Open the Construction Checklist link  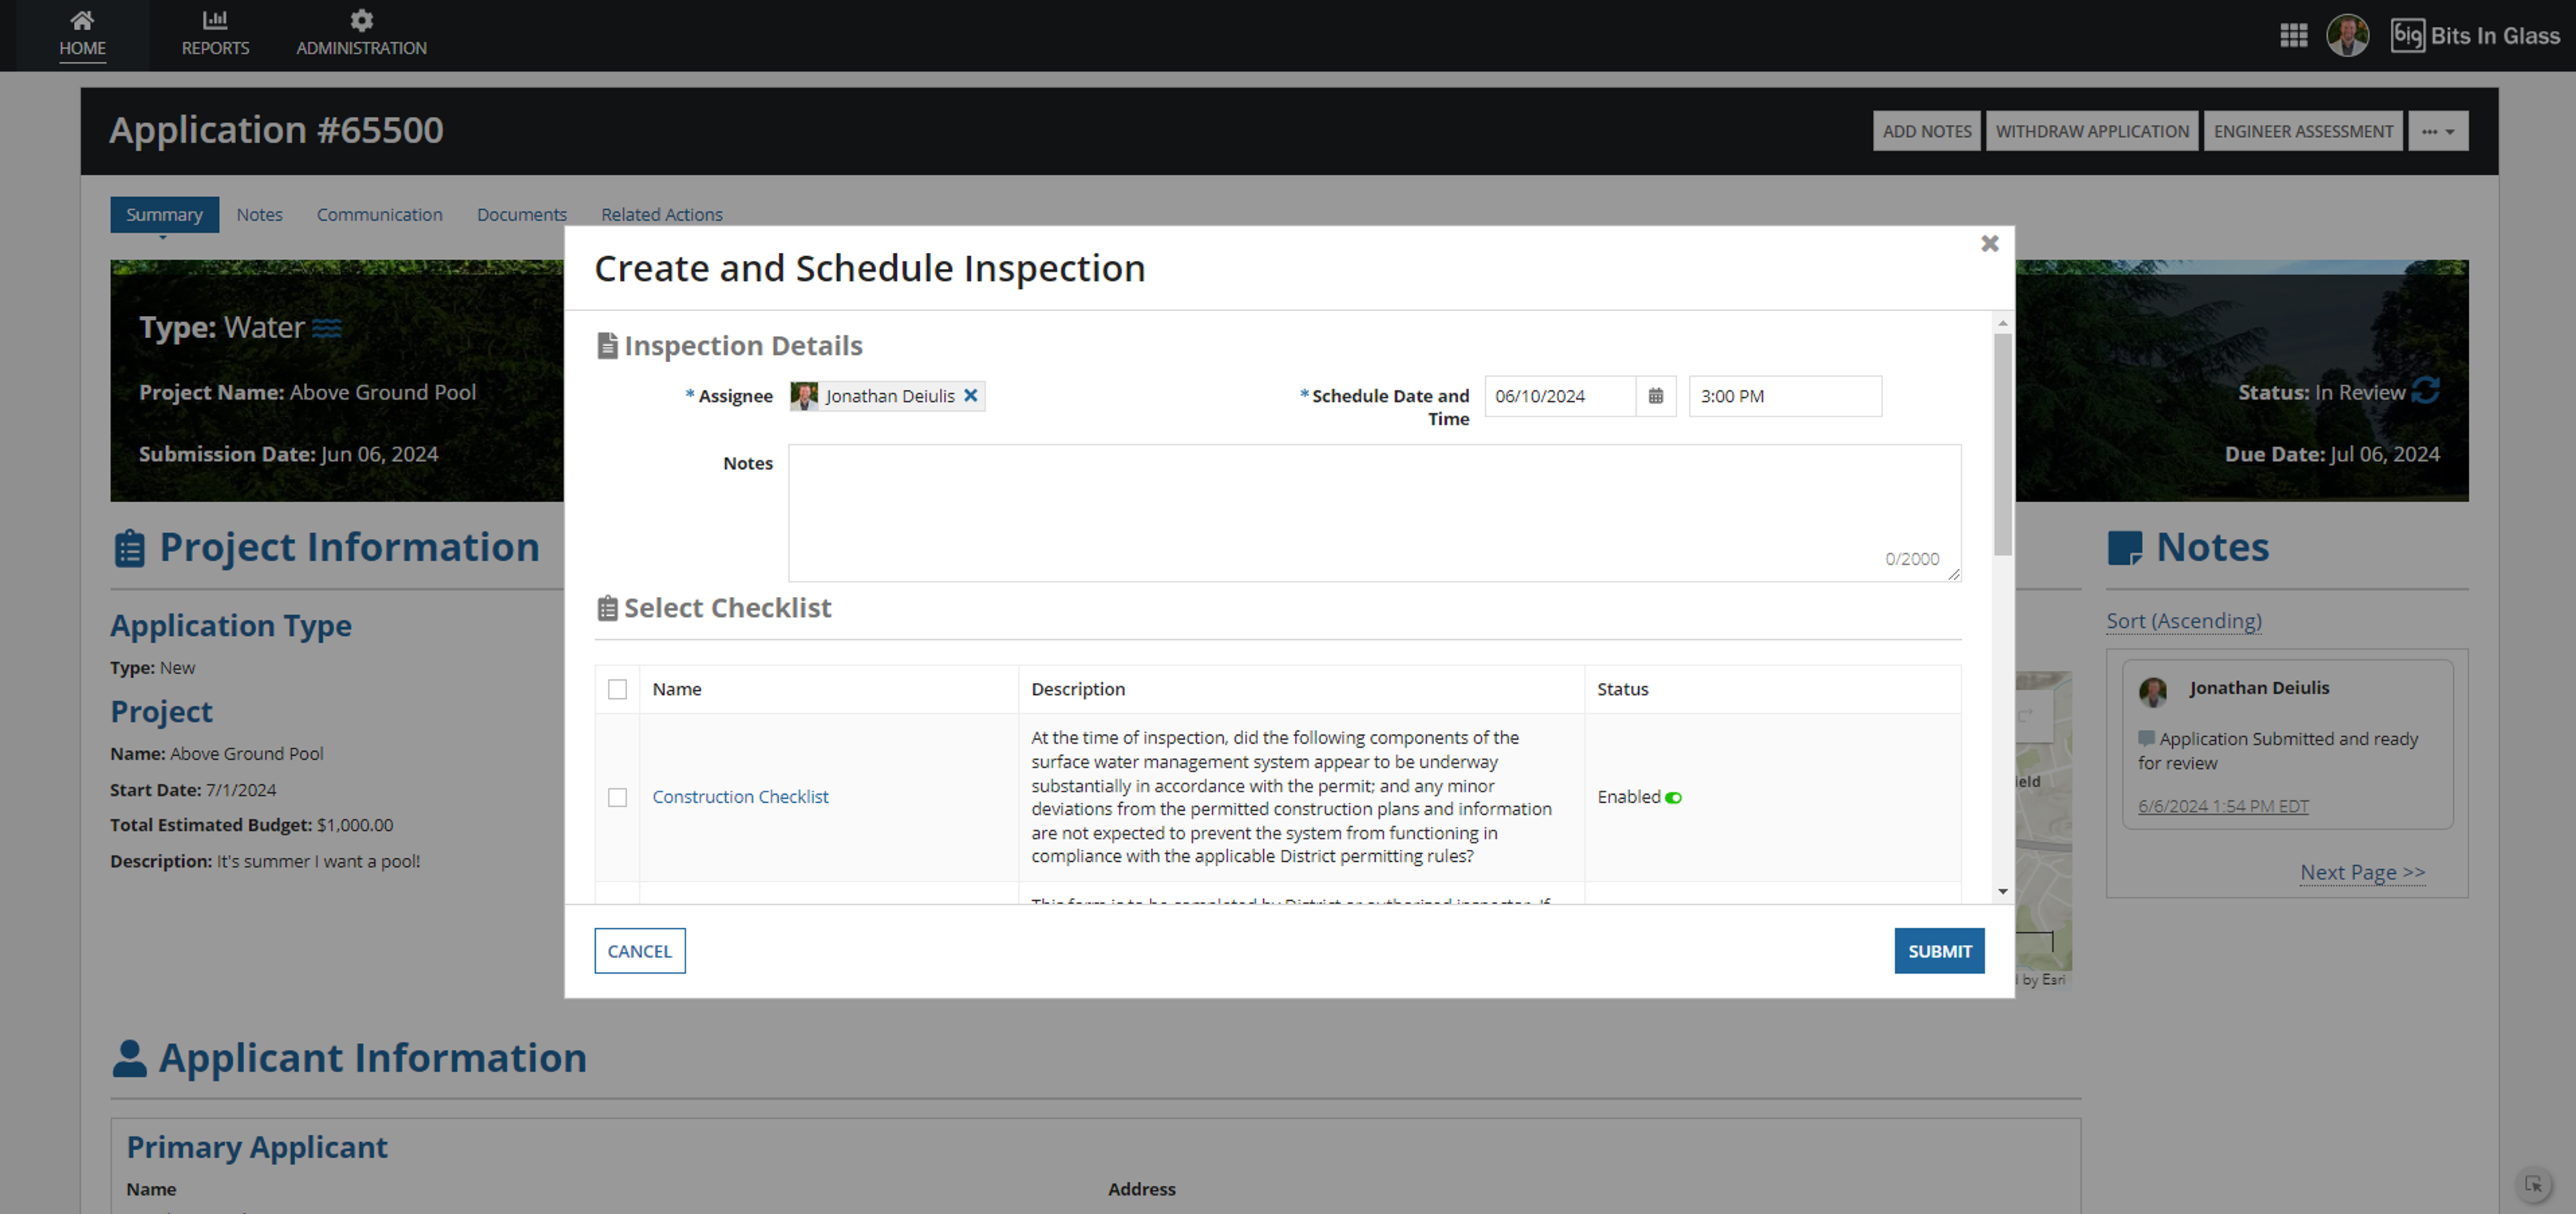[740, 797]
